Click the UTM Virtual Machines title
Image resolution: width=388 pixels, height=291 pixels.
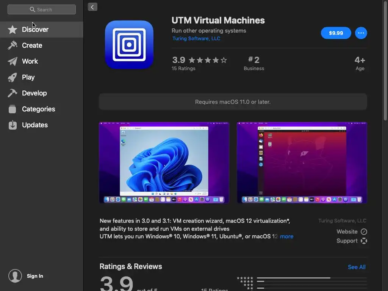click(x=218, y=20)
